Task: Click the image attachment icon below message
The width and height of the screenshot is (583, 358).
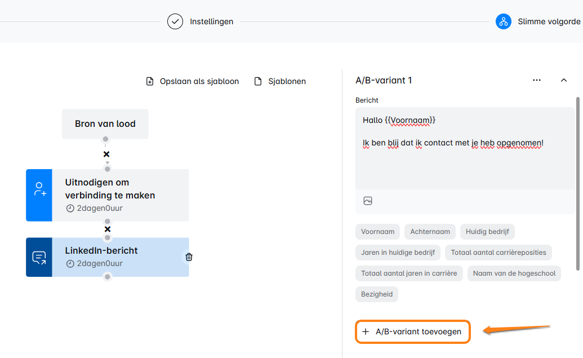Action: pos(368,201)
